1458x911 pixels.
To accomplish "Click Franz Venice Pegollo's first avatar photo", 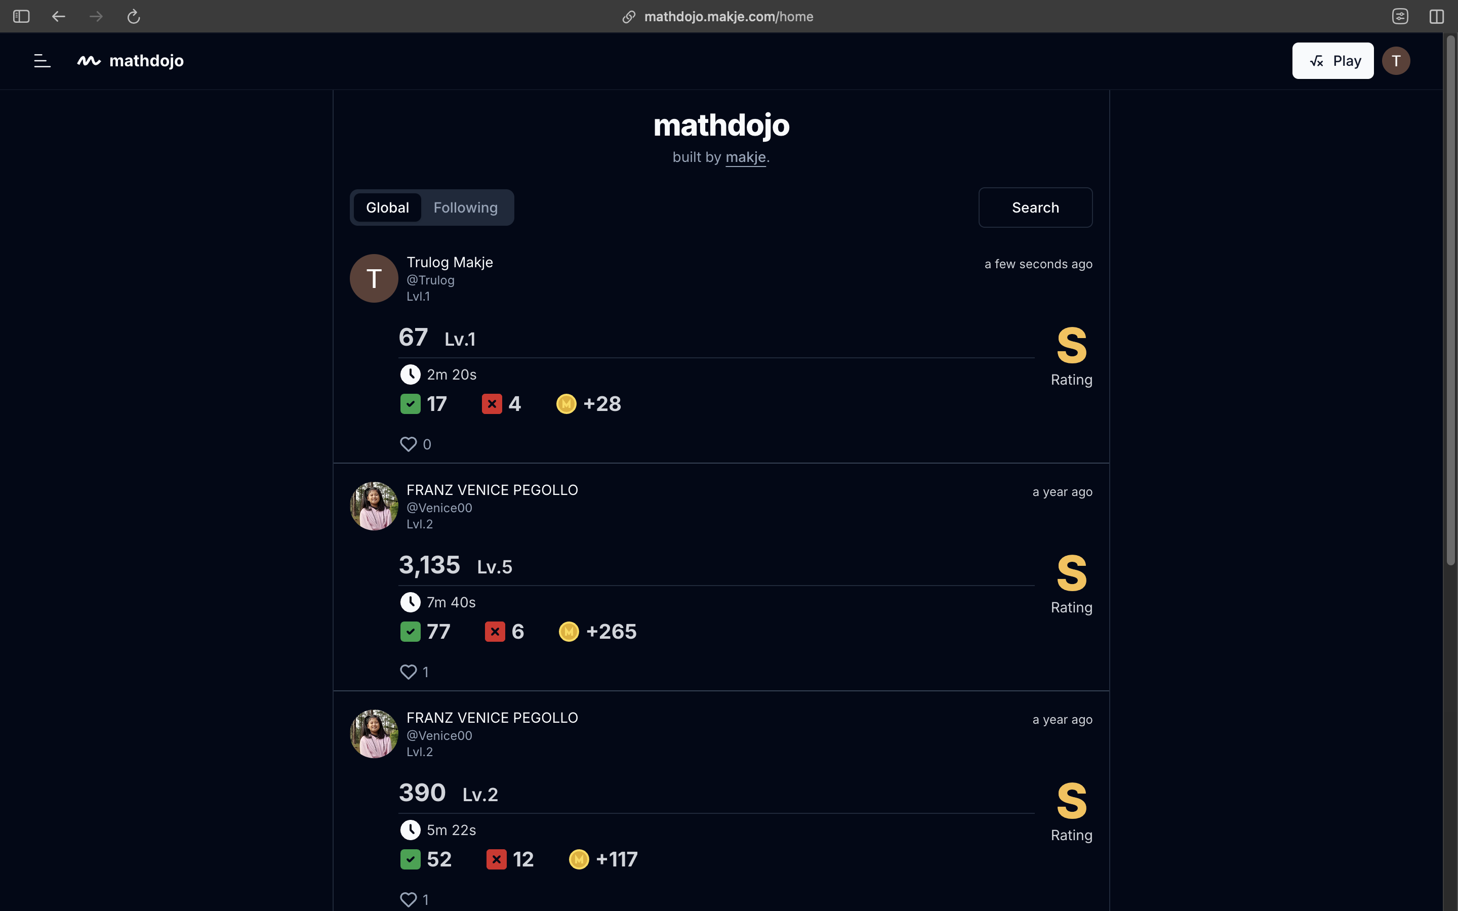I will pyautogui.click(x=374, y=506).
